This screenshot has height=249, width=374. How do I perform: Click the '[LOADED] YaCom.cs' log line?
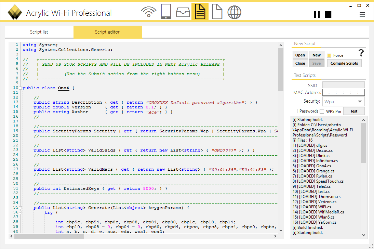(315, 222)
